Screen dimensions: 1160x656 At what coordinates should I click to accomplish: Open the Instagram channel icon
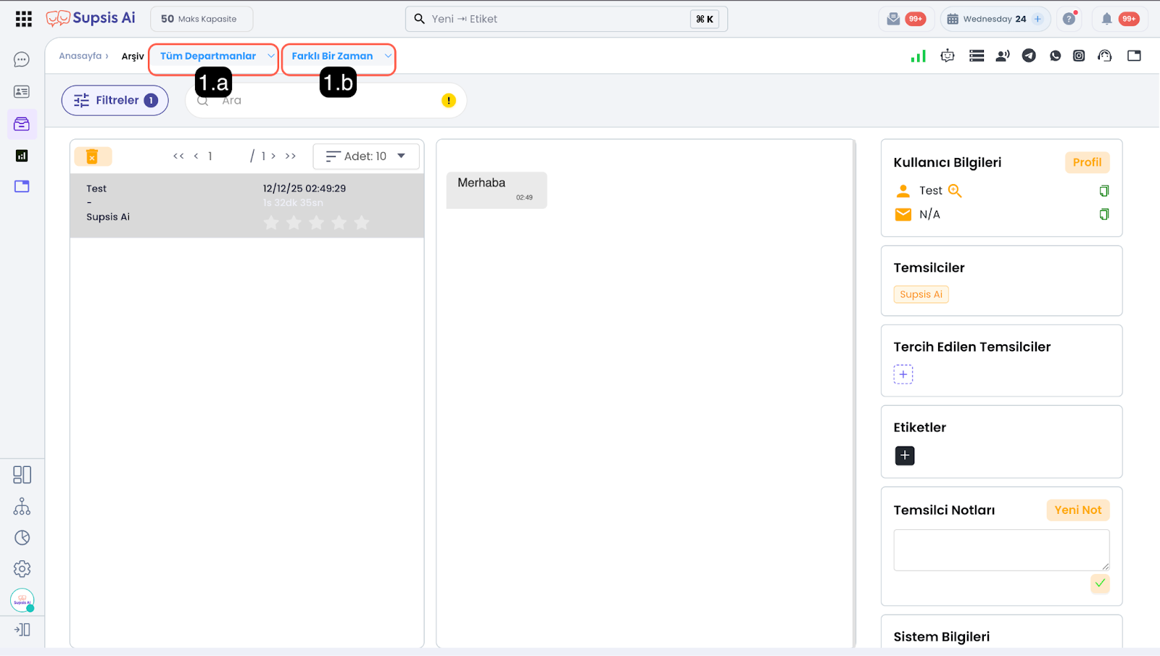pos(1079,56)
